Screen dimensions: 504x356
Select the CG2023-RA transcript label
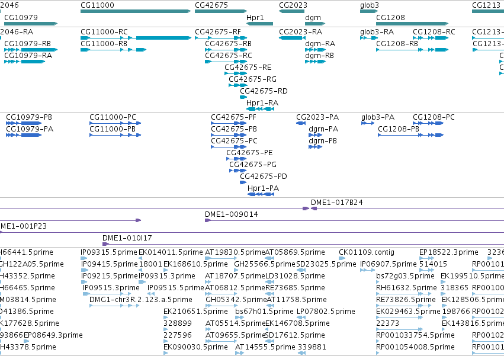point(300,32)
